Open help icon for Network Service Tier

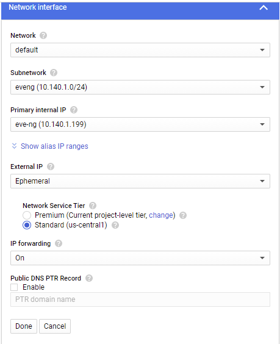pos(93,206)
